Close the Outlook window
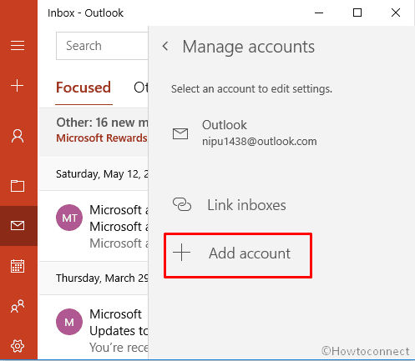Image resolution: width=415 pixels, height=361 pixels. [396, 13]
